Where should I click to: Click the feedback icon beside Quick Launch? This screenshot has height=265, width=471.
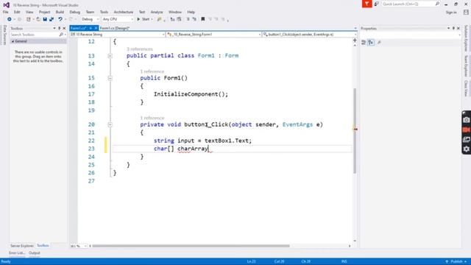[x=376, y=4]
